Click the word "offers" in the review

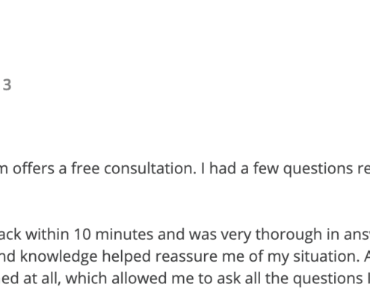(34, 168)
